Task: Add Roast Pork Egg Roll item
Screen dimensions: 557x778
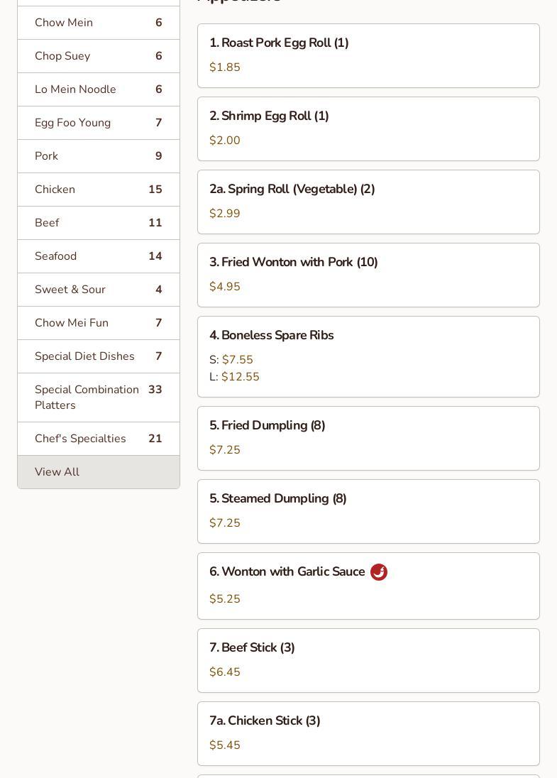Action: coord(368,55)
